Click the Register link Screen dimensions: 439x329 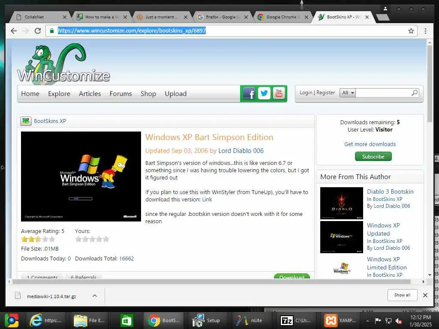[326, 93]
